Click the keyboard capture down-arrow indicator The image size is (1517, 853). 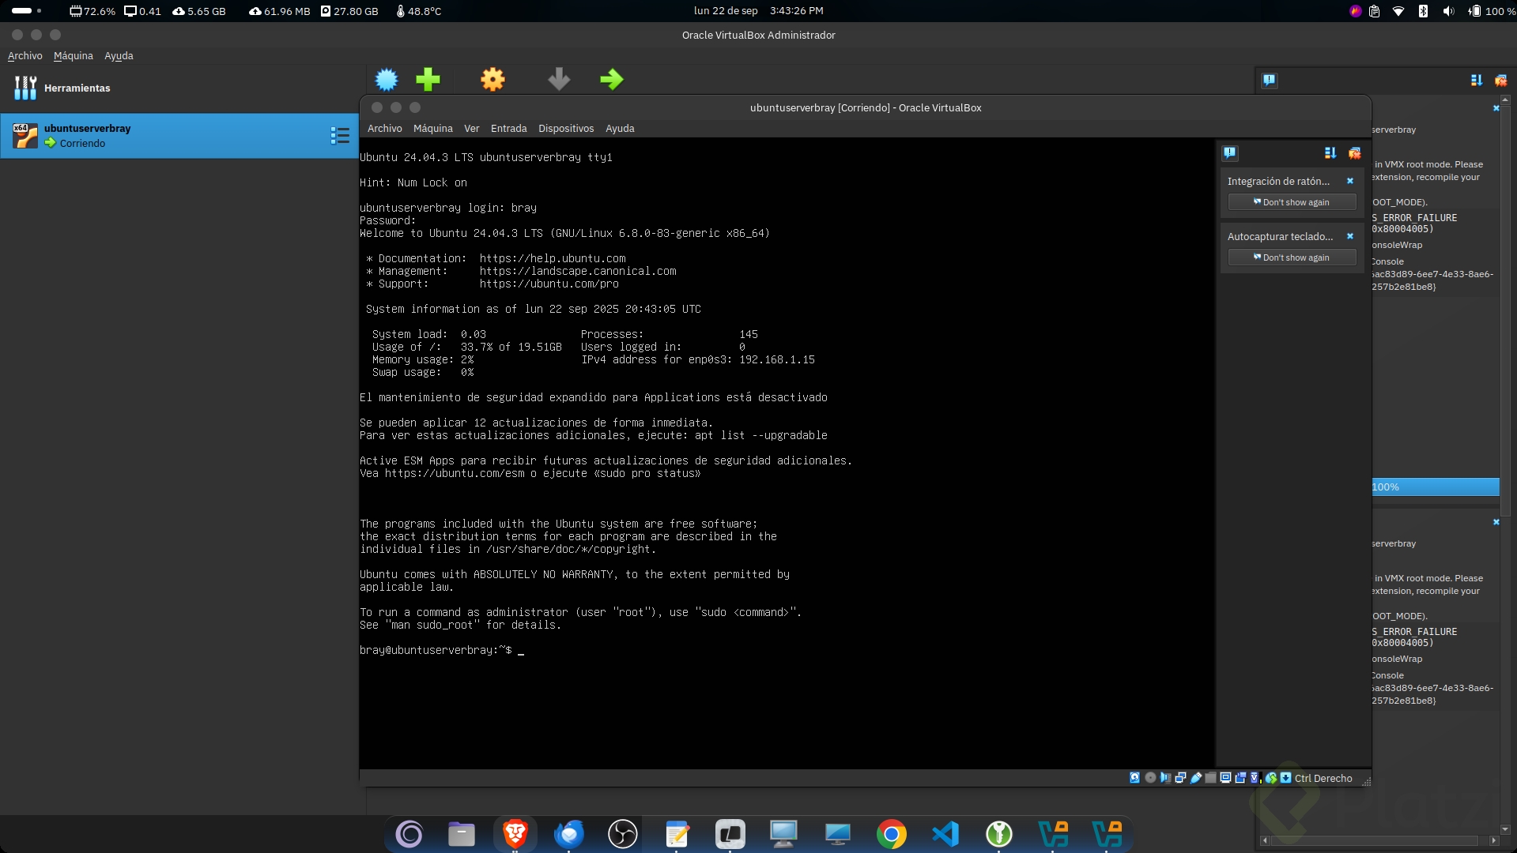point(1285,778)
